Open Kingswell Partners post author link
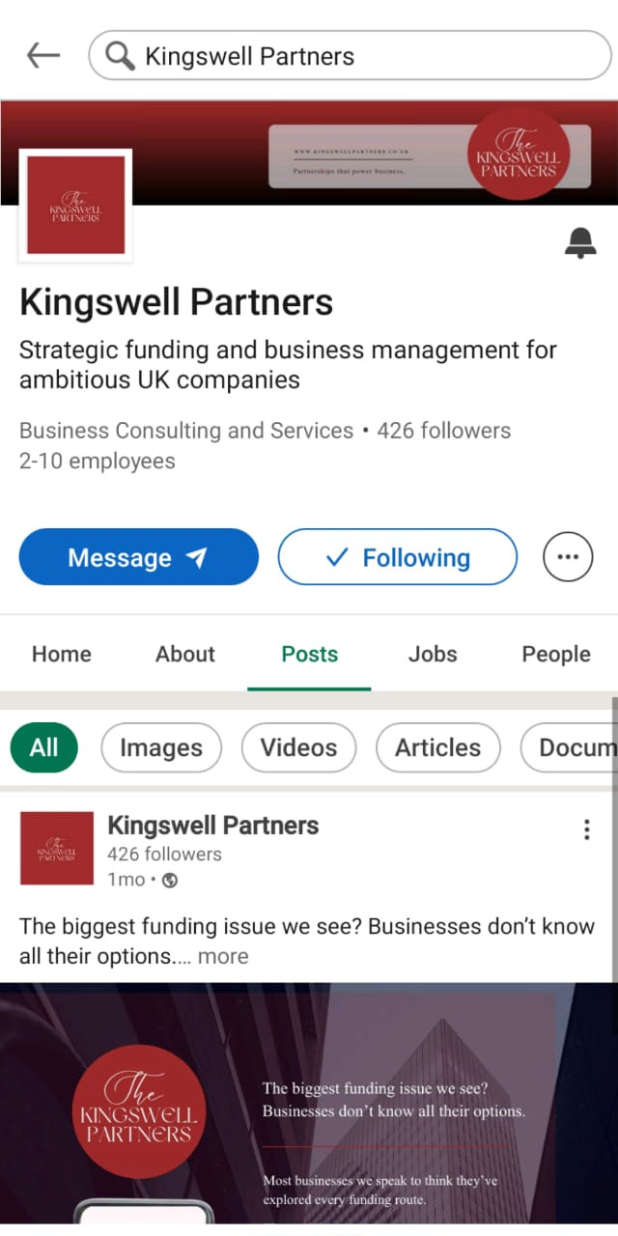This screenshot has width=618, height=1236. coord(212,826)
